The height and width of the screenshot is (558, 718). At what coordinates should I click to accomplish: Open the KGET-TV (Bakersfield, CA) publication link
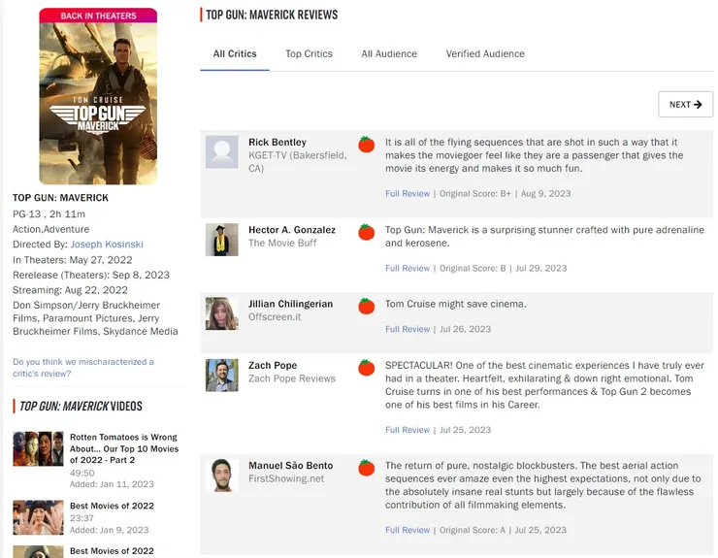tap(298, 162)
